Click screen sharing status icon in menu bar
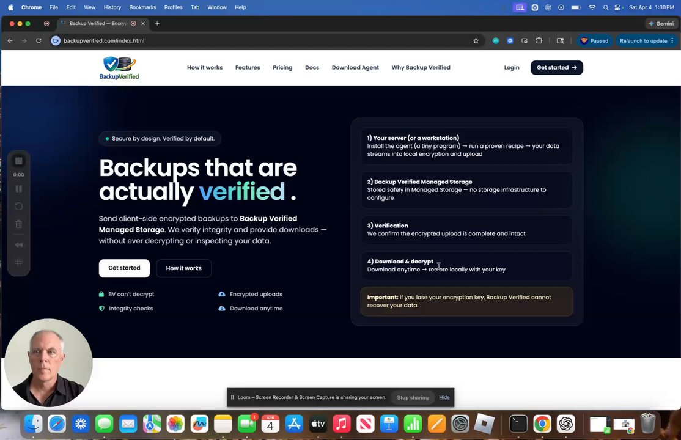The image size is (681, 440). [520, 7]
